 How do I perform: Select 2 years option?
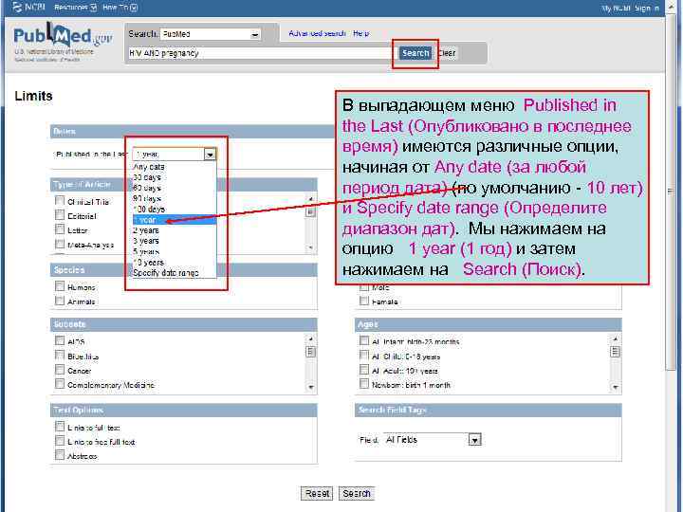tap(175, 230)
